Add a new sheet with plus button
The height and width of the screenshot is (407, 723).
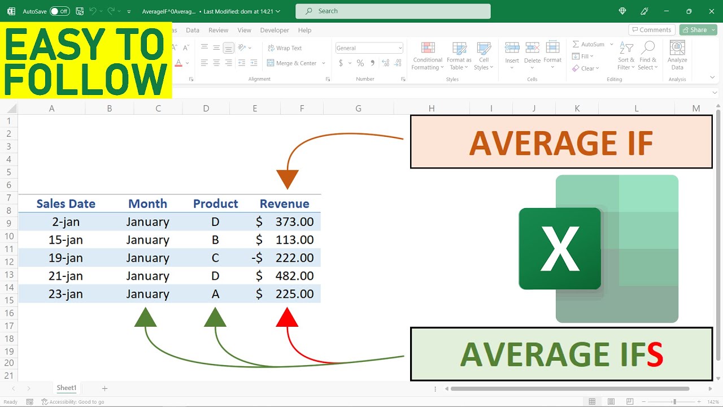(104, 388)
